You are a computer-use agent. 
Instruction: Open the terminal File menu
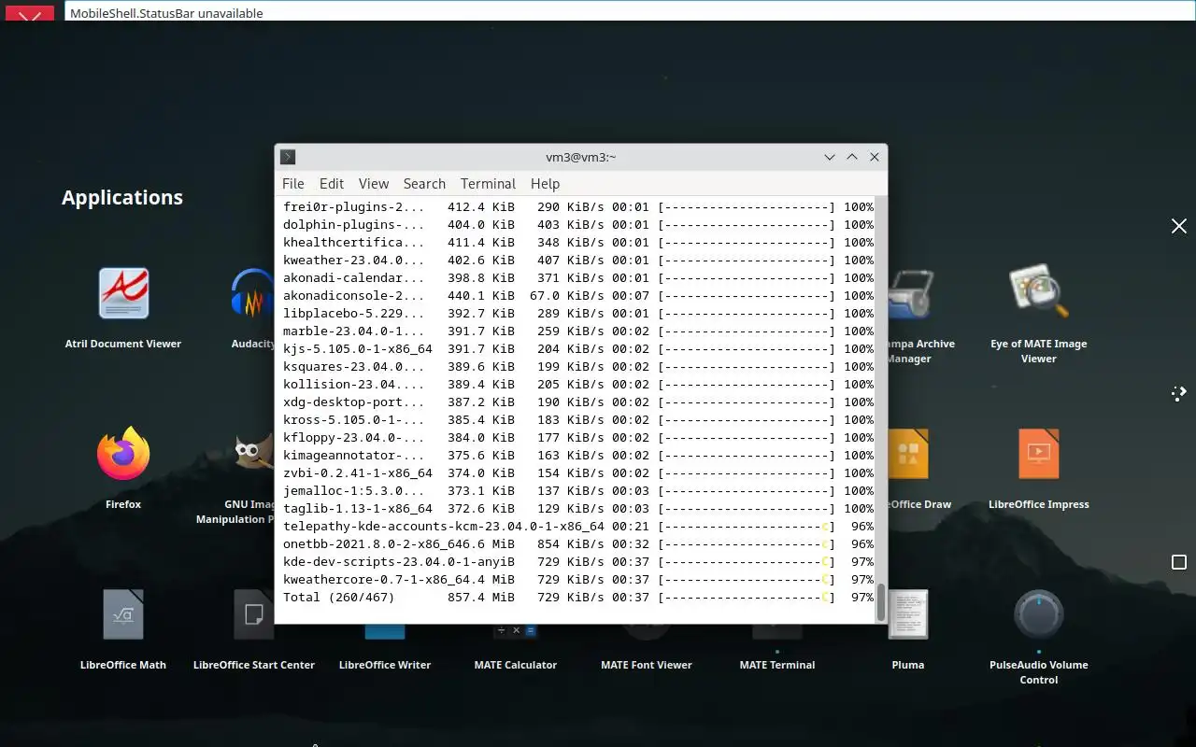tap(293, 184)
